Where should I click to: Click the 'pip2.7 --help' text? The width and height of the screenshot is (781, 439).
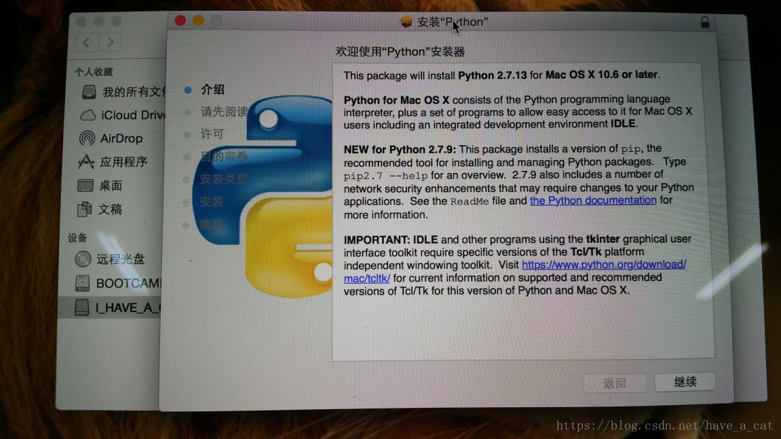point(385,176)
